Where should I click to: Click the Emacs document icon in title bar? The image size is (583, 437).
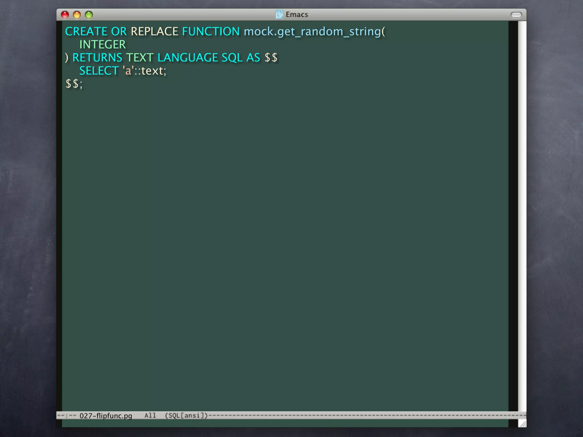click(280, 14)
